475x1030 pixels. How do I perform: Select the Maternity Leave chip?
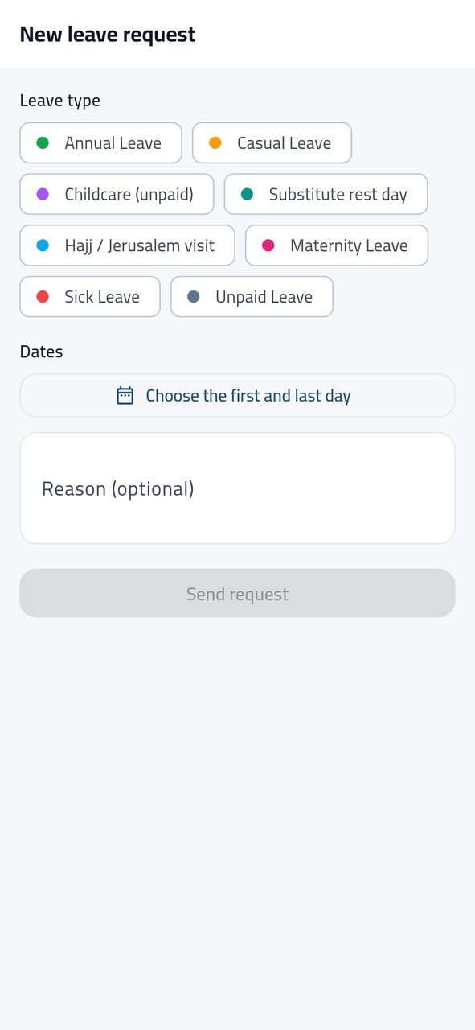tap(337, 245)
